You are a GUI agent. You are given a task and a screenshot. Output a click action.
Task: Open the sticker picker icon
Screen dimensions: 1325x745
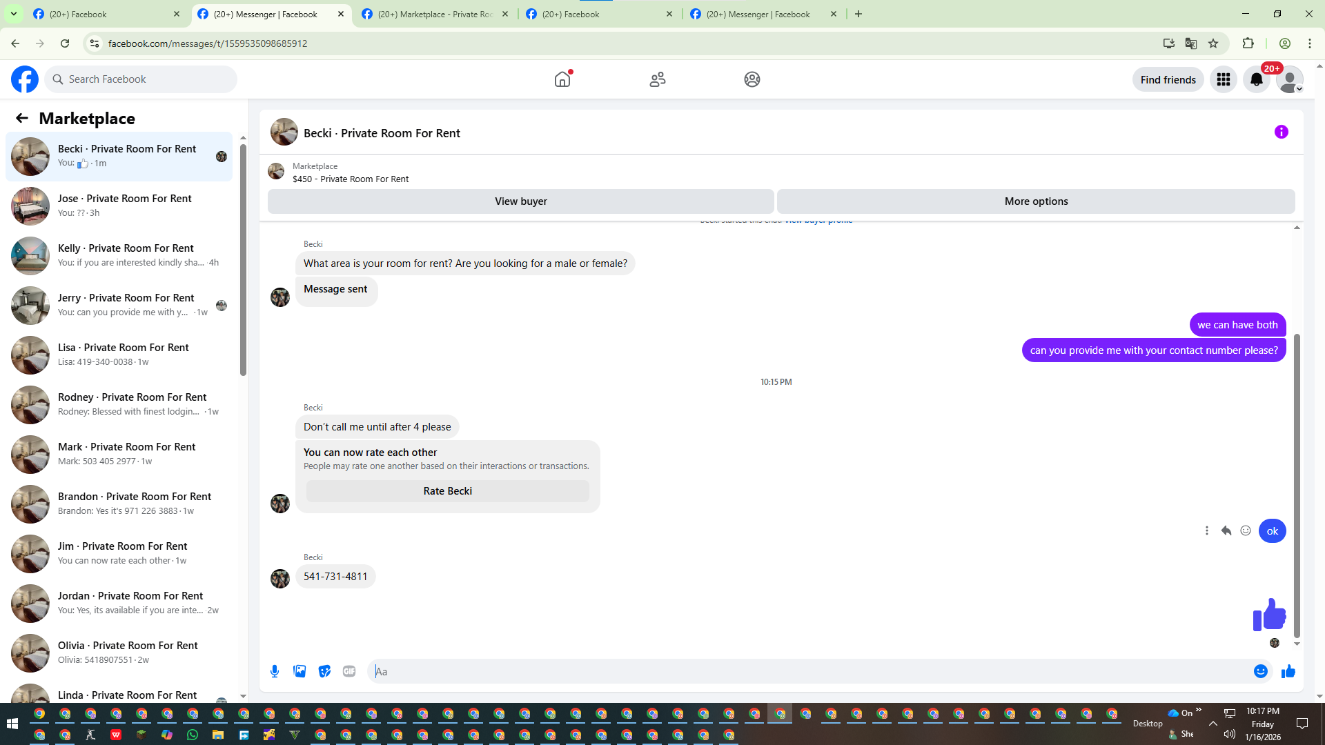tap(324, 671)
